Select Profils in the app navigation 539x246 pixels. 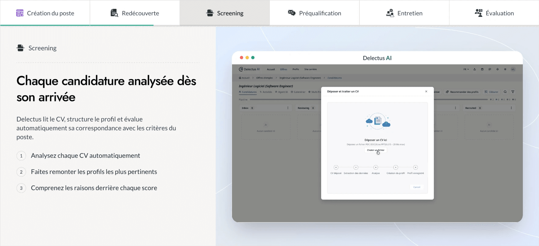296,69
